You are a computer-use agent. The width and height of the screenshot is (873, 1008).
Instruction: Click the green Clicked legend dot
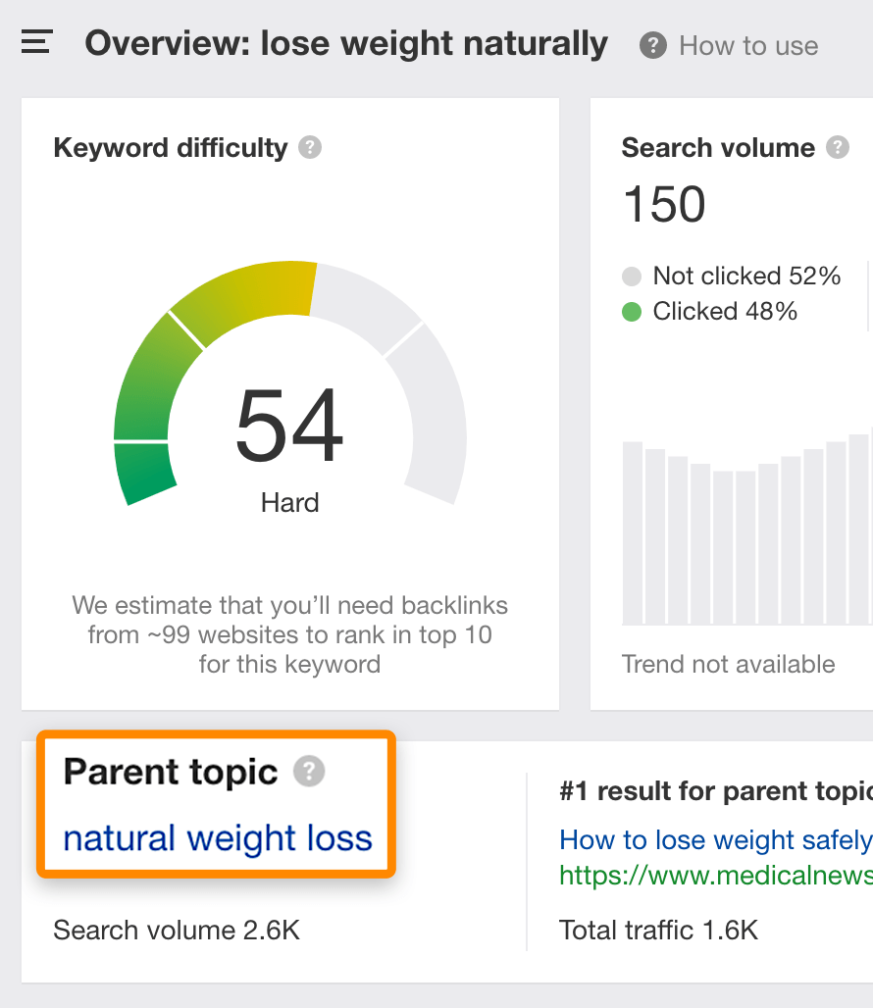(x=632, y=312)
